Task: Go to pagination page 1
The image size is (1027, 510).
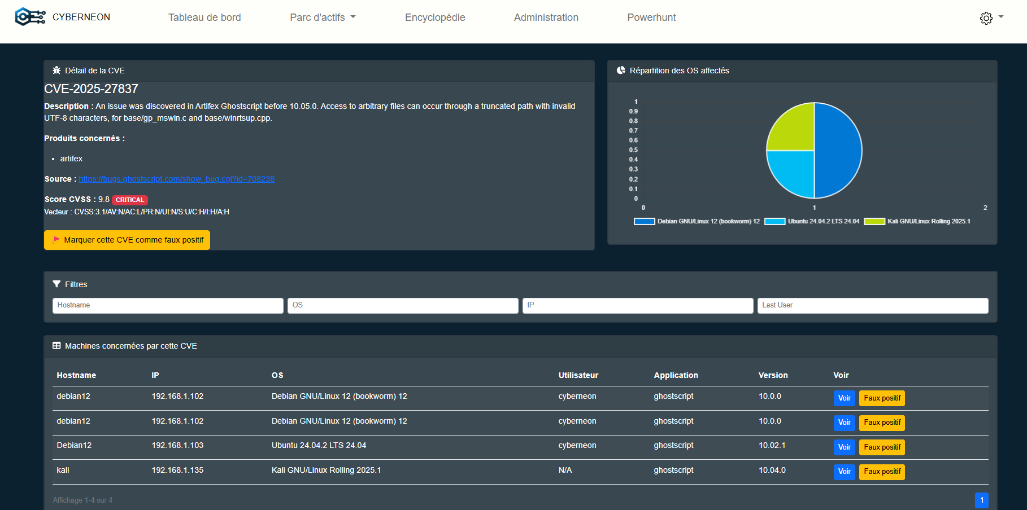Action: [981, 500]
